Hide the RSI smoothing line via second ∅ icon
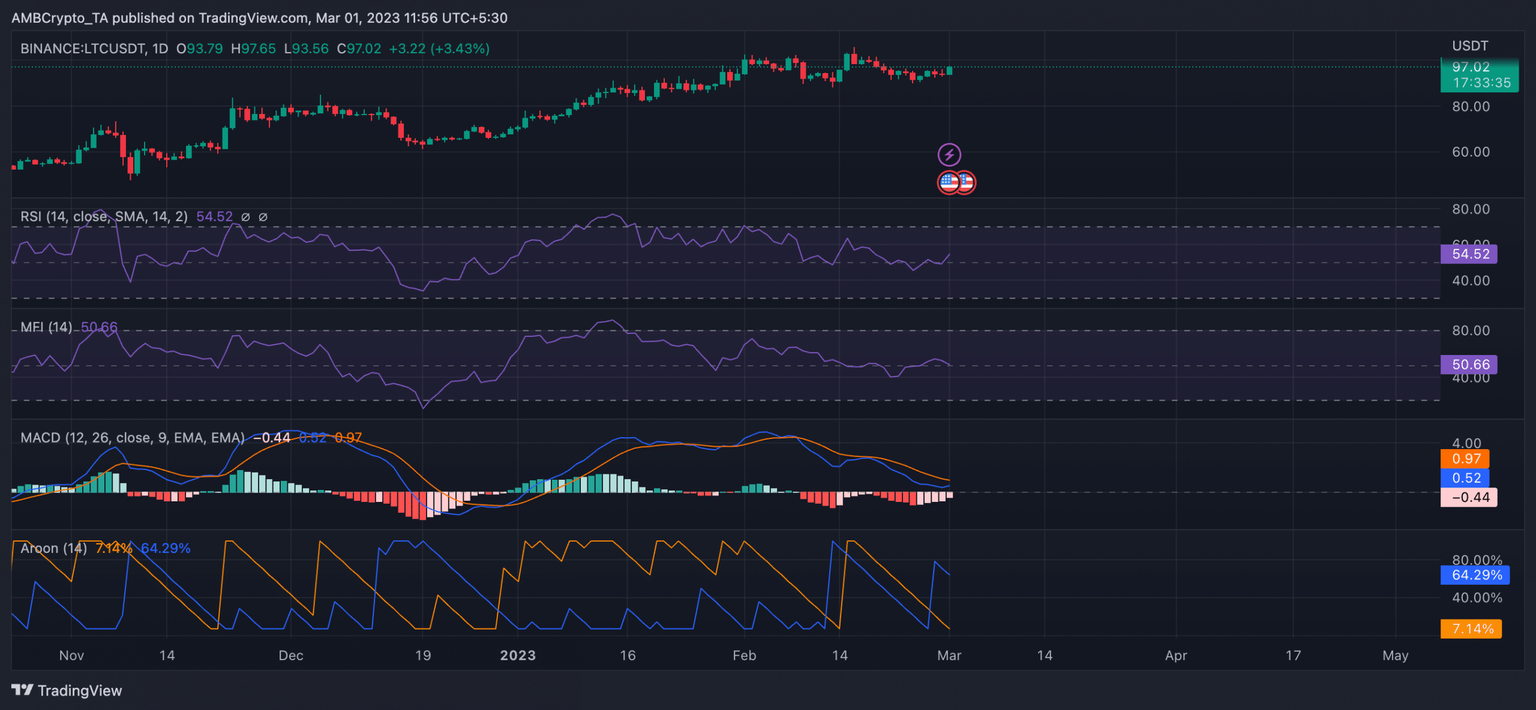Viewport: 1536px width, 710px height. 264,217
